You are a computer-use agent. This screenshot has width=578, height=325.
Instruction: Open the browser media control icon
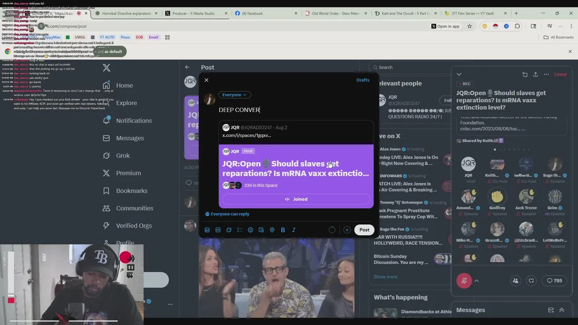tap(550, 26)
